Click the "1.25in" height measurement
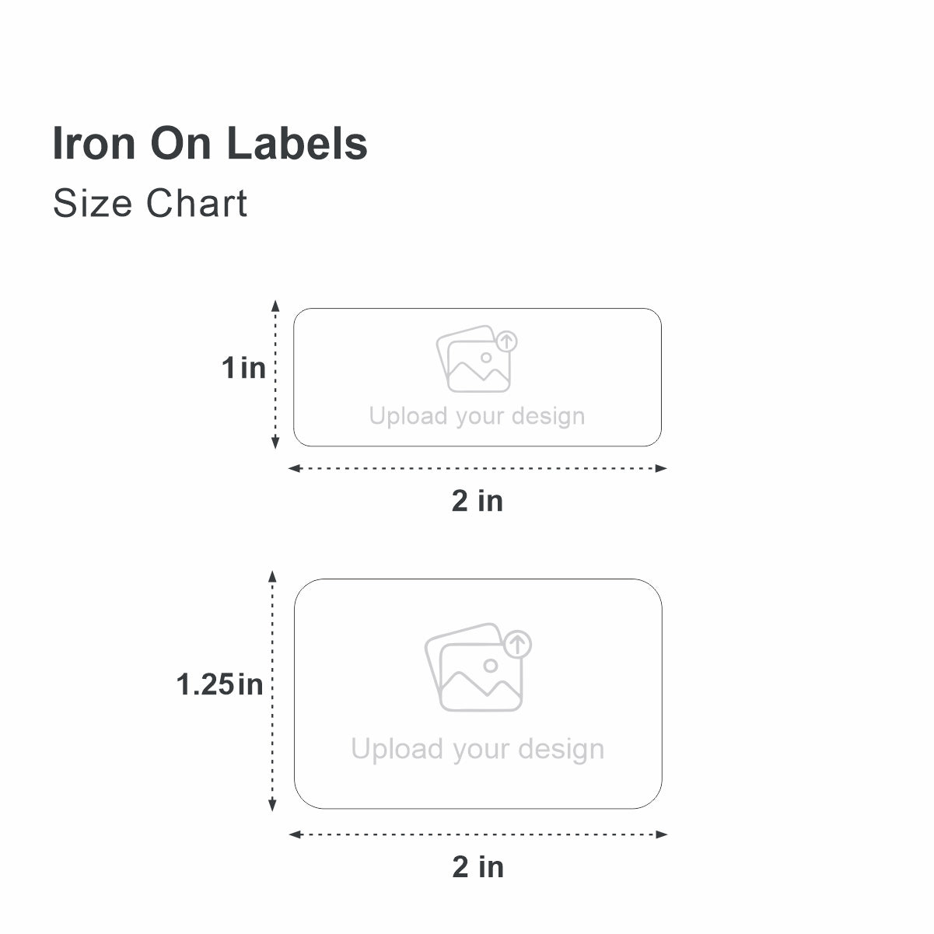Image resolution: width=934 pixels, height=934 pixels. 220,684
